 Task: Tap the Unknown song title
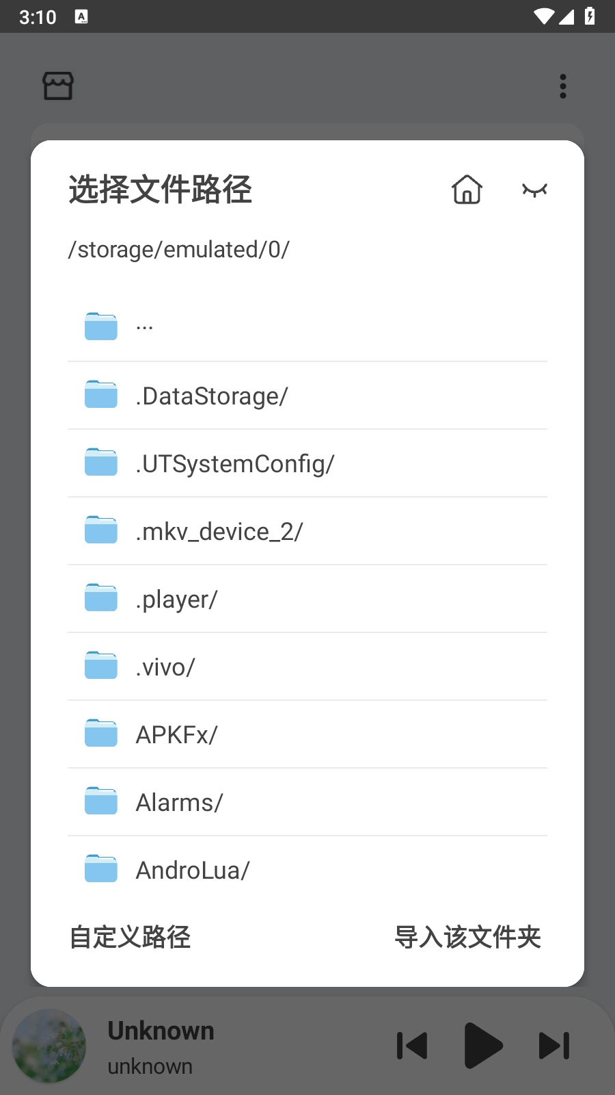tap(161, 1031)
